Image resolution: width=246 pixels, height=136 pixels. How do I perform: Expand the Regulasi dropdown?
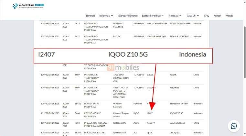click(175, 16)
